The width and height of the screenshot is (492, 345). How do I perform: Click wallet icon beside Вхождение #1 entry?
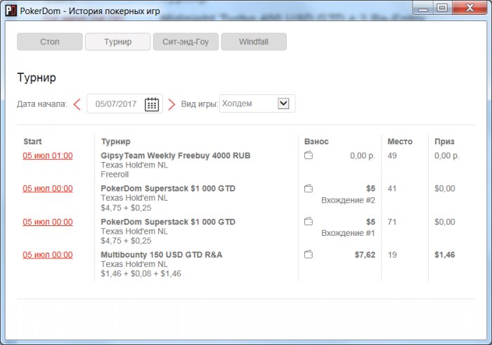pos(309,222)
